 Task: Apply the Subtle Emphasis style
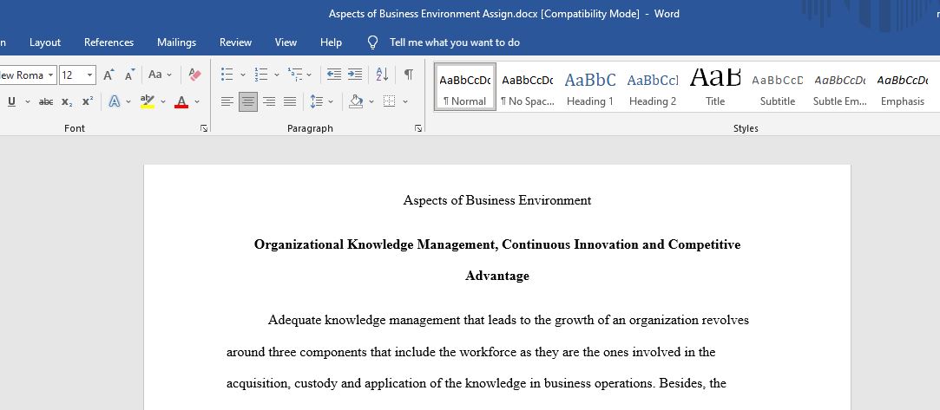coord(840,88)
